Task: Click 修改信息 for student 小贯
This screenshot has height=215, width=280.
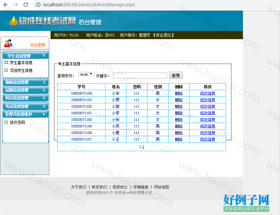Action: click(x=207, y=100)
